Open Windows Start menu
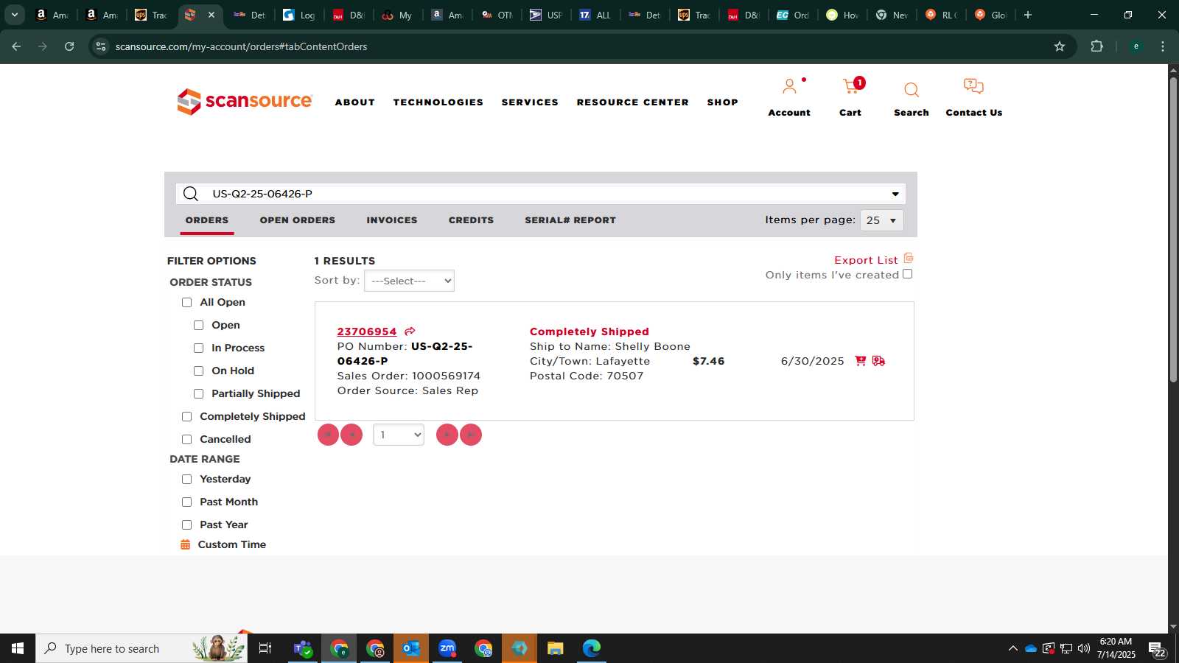 click(18, 648)
